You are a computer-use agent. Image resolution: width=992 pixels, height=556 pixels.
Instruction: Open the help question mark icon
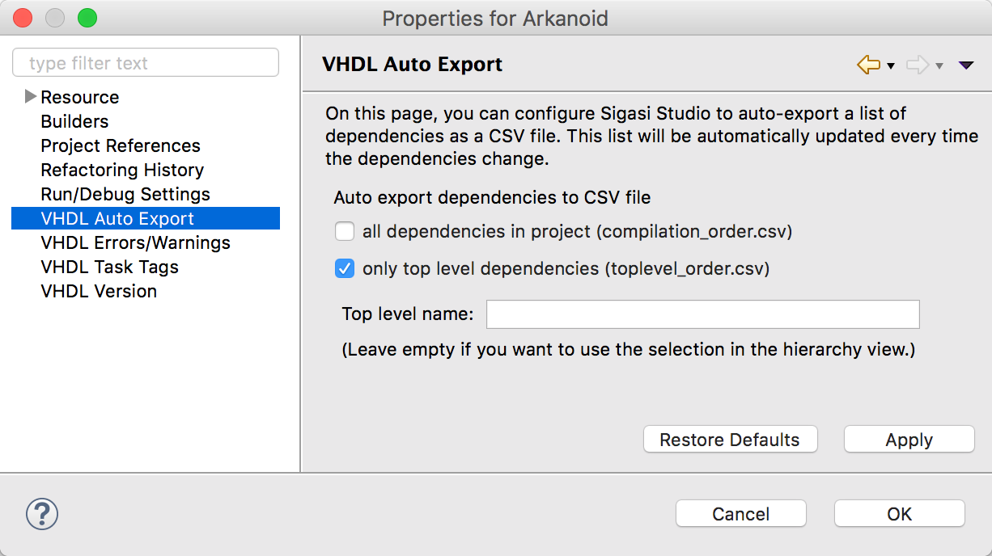42,513
